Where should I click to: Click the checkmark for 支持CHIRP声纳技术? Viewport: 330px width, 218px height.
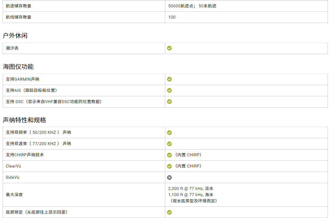point(169,155)
